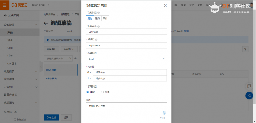Viewport: 256px width, 123px height.
Task: Click the 描述 text area
Action: click(126, 111)
